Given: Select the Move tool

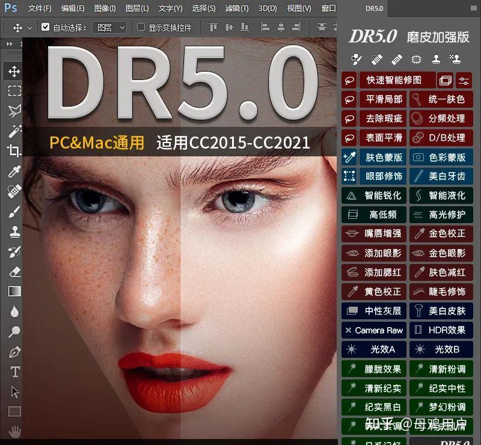Looking at the screenshot, I should [13, 71].
